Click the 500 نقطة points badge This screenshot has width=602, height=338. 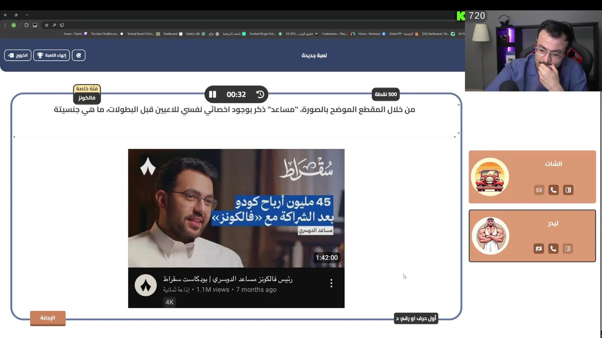click(386, 94)
